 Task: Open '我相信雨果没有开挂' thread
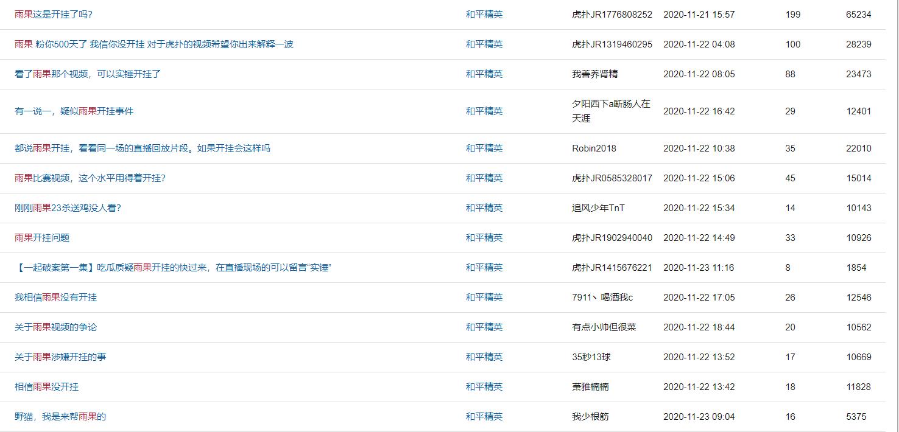pos(55,298)
